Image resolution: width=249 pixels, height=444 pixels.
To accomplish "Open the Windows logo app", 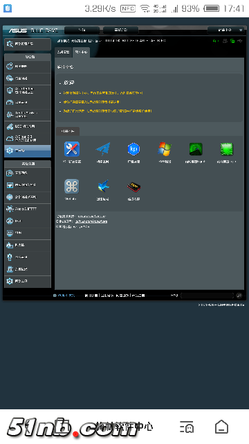I will (x=165, y=149).
